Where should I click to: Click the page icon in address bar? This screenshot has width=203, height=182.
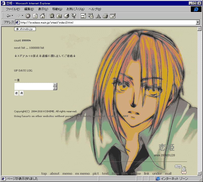click(x=18, y=22)
